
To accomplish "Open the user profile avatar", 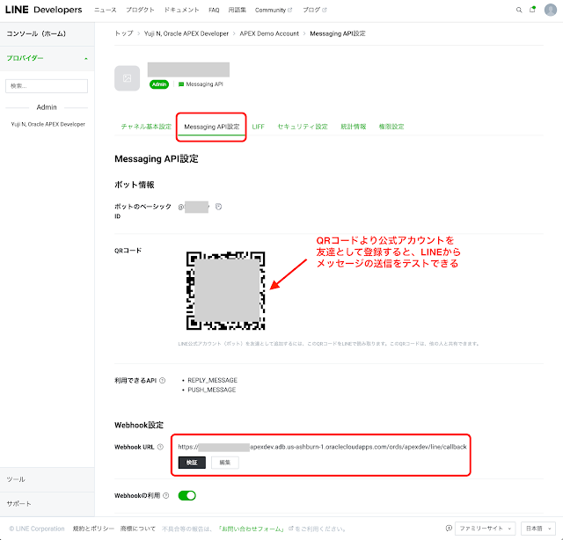I will click(x=550, y=10).
